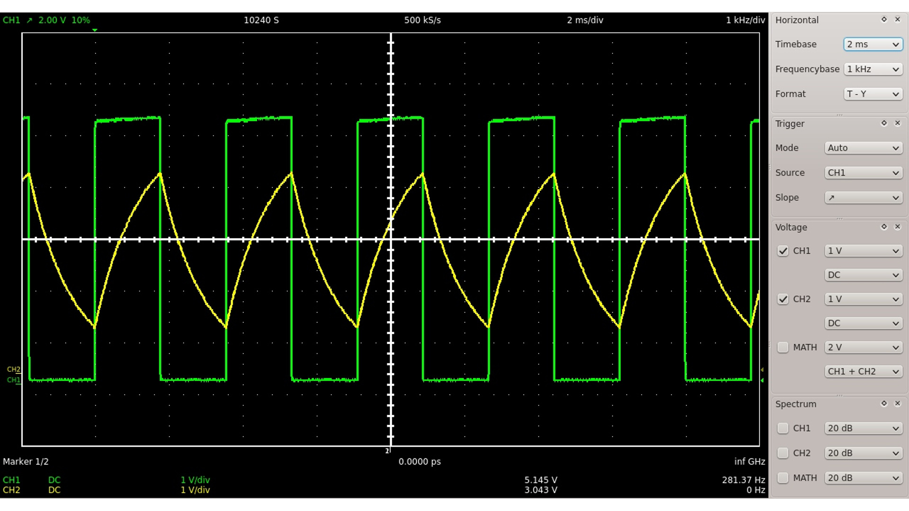Open the CH1 + CH2 math mode dropdown
The width and height of the screenshot is (909, 511).
click(863, 371)
